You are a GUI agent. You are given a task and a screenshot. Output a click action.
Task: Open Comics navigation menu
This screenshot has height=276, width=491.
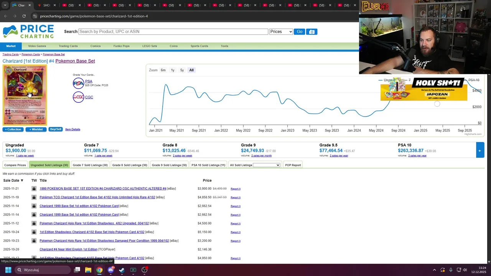click(96, 46)
